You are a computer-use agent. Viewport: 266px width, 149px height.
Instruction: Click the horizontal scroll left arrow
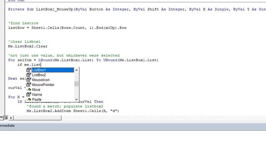click(x=11, y=118)
